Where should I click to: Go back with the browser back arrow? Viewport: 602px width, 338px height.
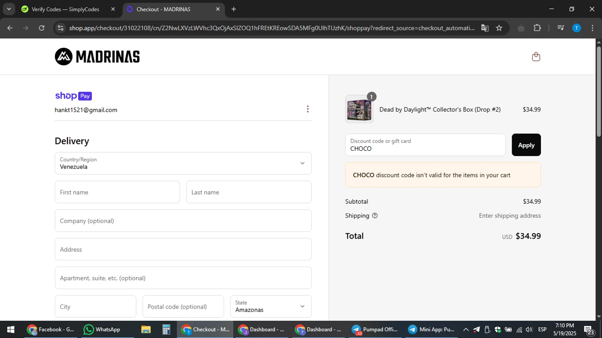pos(10,28)
